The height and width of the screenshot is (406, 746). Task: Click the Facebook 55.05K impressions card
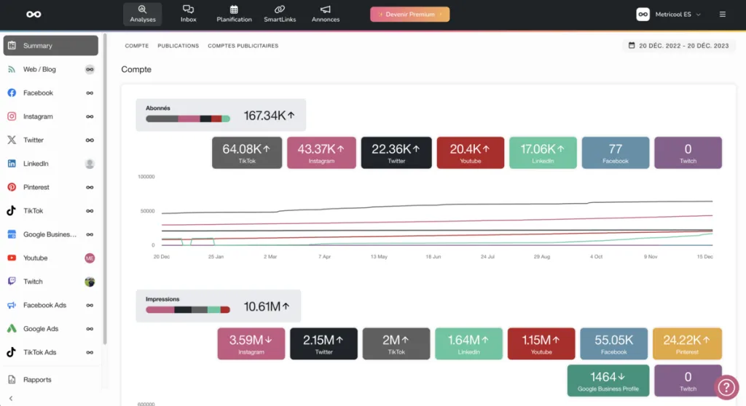tap(613, 343)
